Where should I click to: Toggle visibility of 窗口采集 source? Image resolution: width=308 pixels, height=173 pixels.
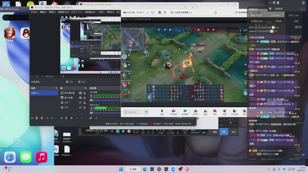point(80,98)
